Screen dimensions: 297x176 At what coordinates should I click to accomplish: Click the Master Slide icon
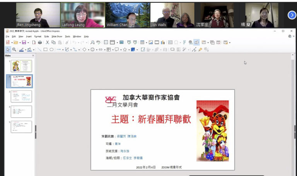[121, 42]
